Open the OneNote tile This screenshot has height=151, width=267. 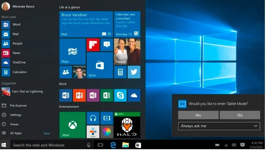(93, 95)
